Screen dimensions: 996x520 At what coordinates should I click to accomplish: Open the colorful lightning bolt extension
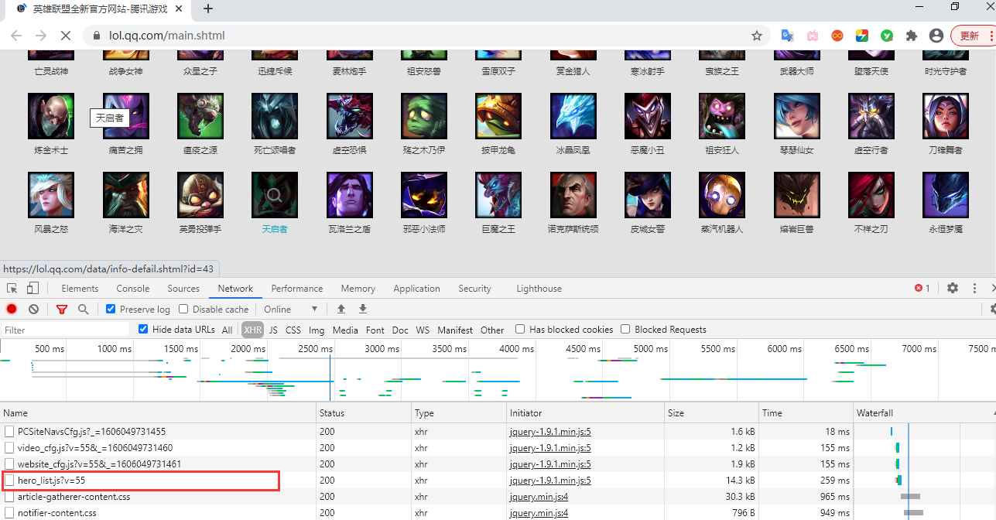click(862, 36)
